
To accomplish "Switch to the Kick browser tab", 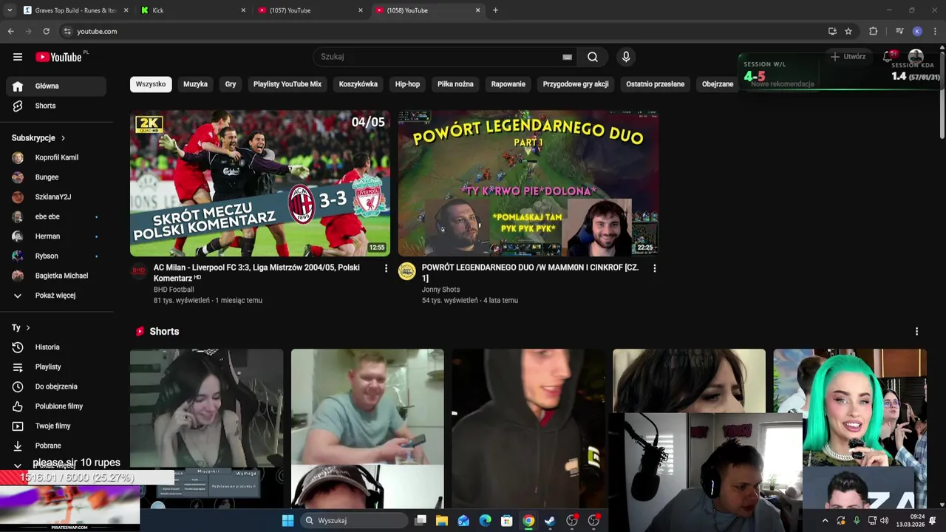I will coord(193,10).
